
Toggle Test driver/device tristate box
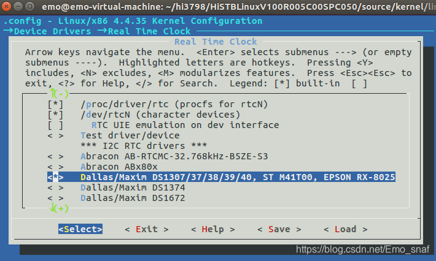point(55,135)
